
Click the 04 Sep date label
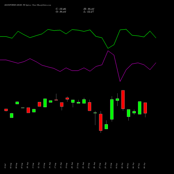pos(133,166)
